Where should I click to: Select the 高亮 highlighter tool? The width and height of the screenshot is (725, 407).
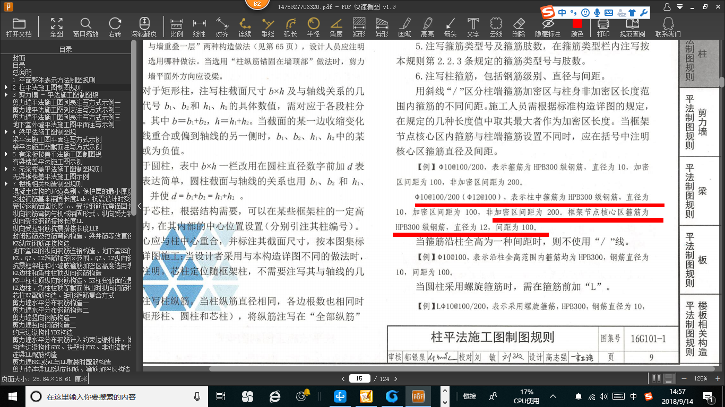coord(427,28)
